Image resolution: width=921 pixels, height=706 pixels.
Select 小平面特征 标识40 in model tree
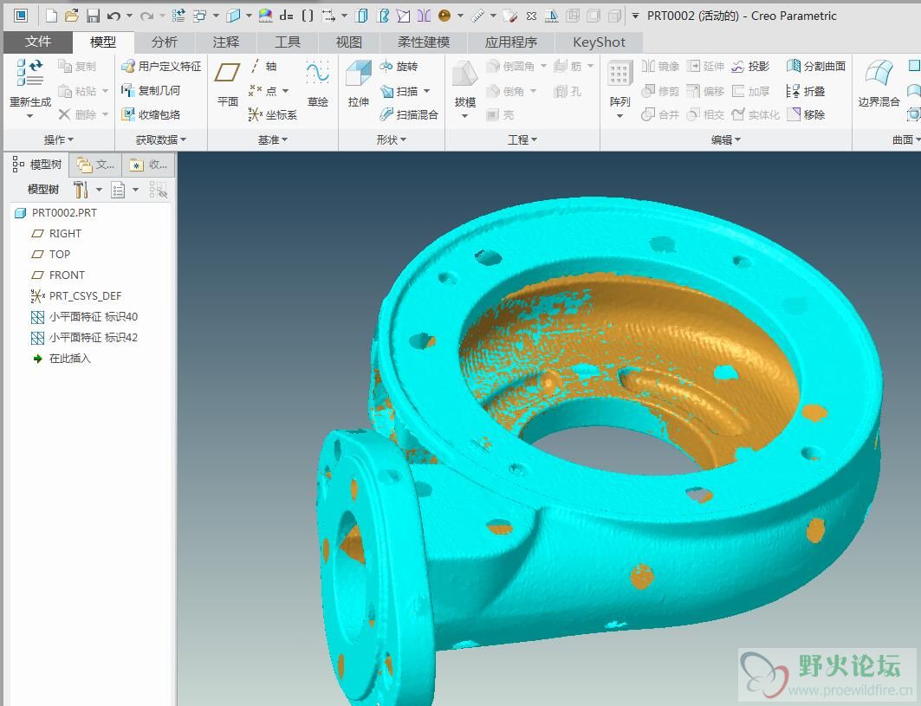coord(93,317)
